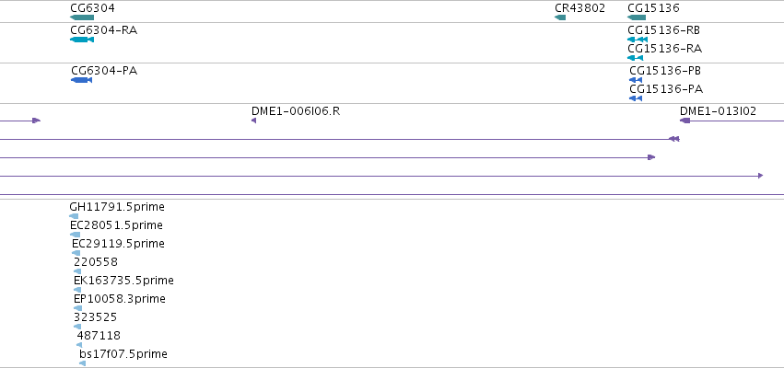
Task: Click the DME1-006I06.R small arrow marker
Action: point(253,121)
